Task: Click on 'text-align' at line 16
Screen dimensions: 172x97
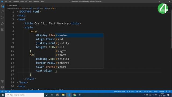Action: [44, 71]
